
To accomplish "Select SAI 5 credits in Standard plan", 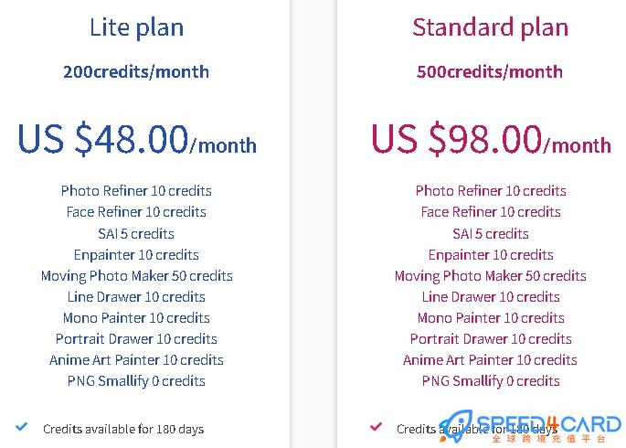I will click(491, 233).
